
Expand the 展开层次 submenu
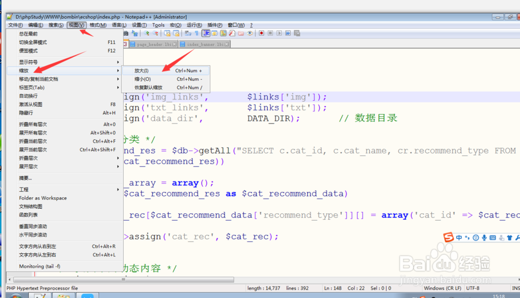(x=65, y=167)
